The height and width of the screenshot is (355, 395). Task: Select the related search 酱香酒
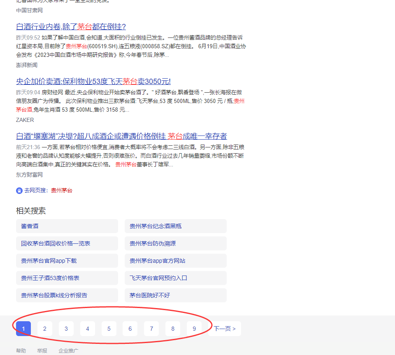tap(28, 226)
